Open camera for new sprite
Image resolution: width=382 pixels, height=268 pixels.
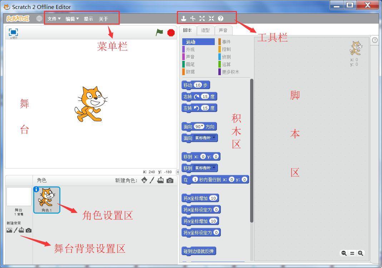tap(170, 181)
